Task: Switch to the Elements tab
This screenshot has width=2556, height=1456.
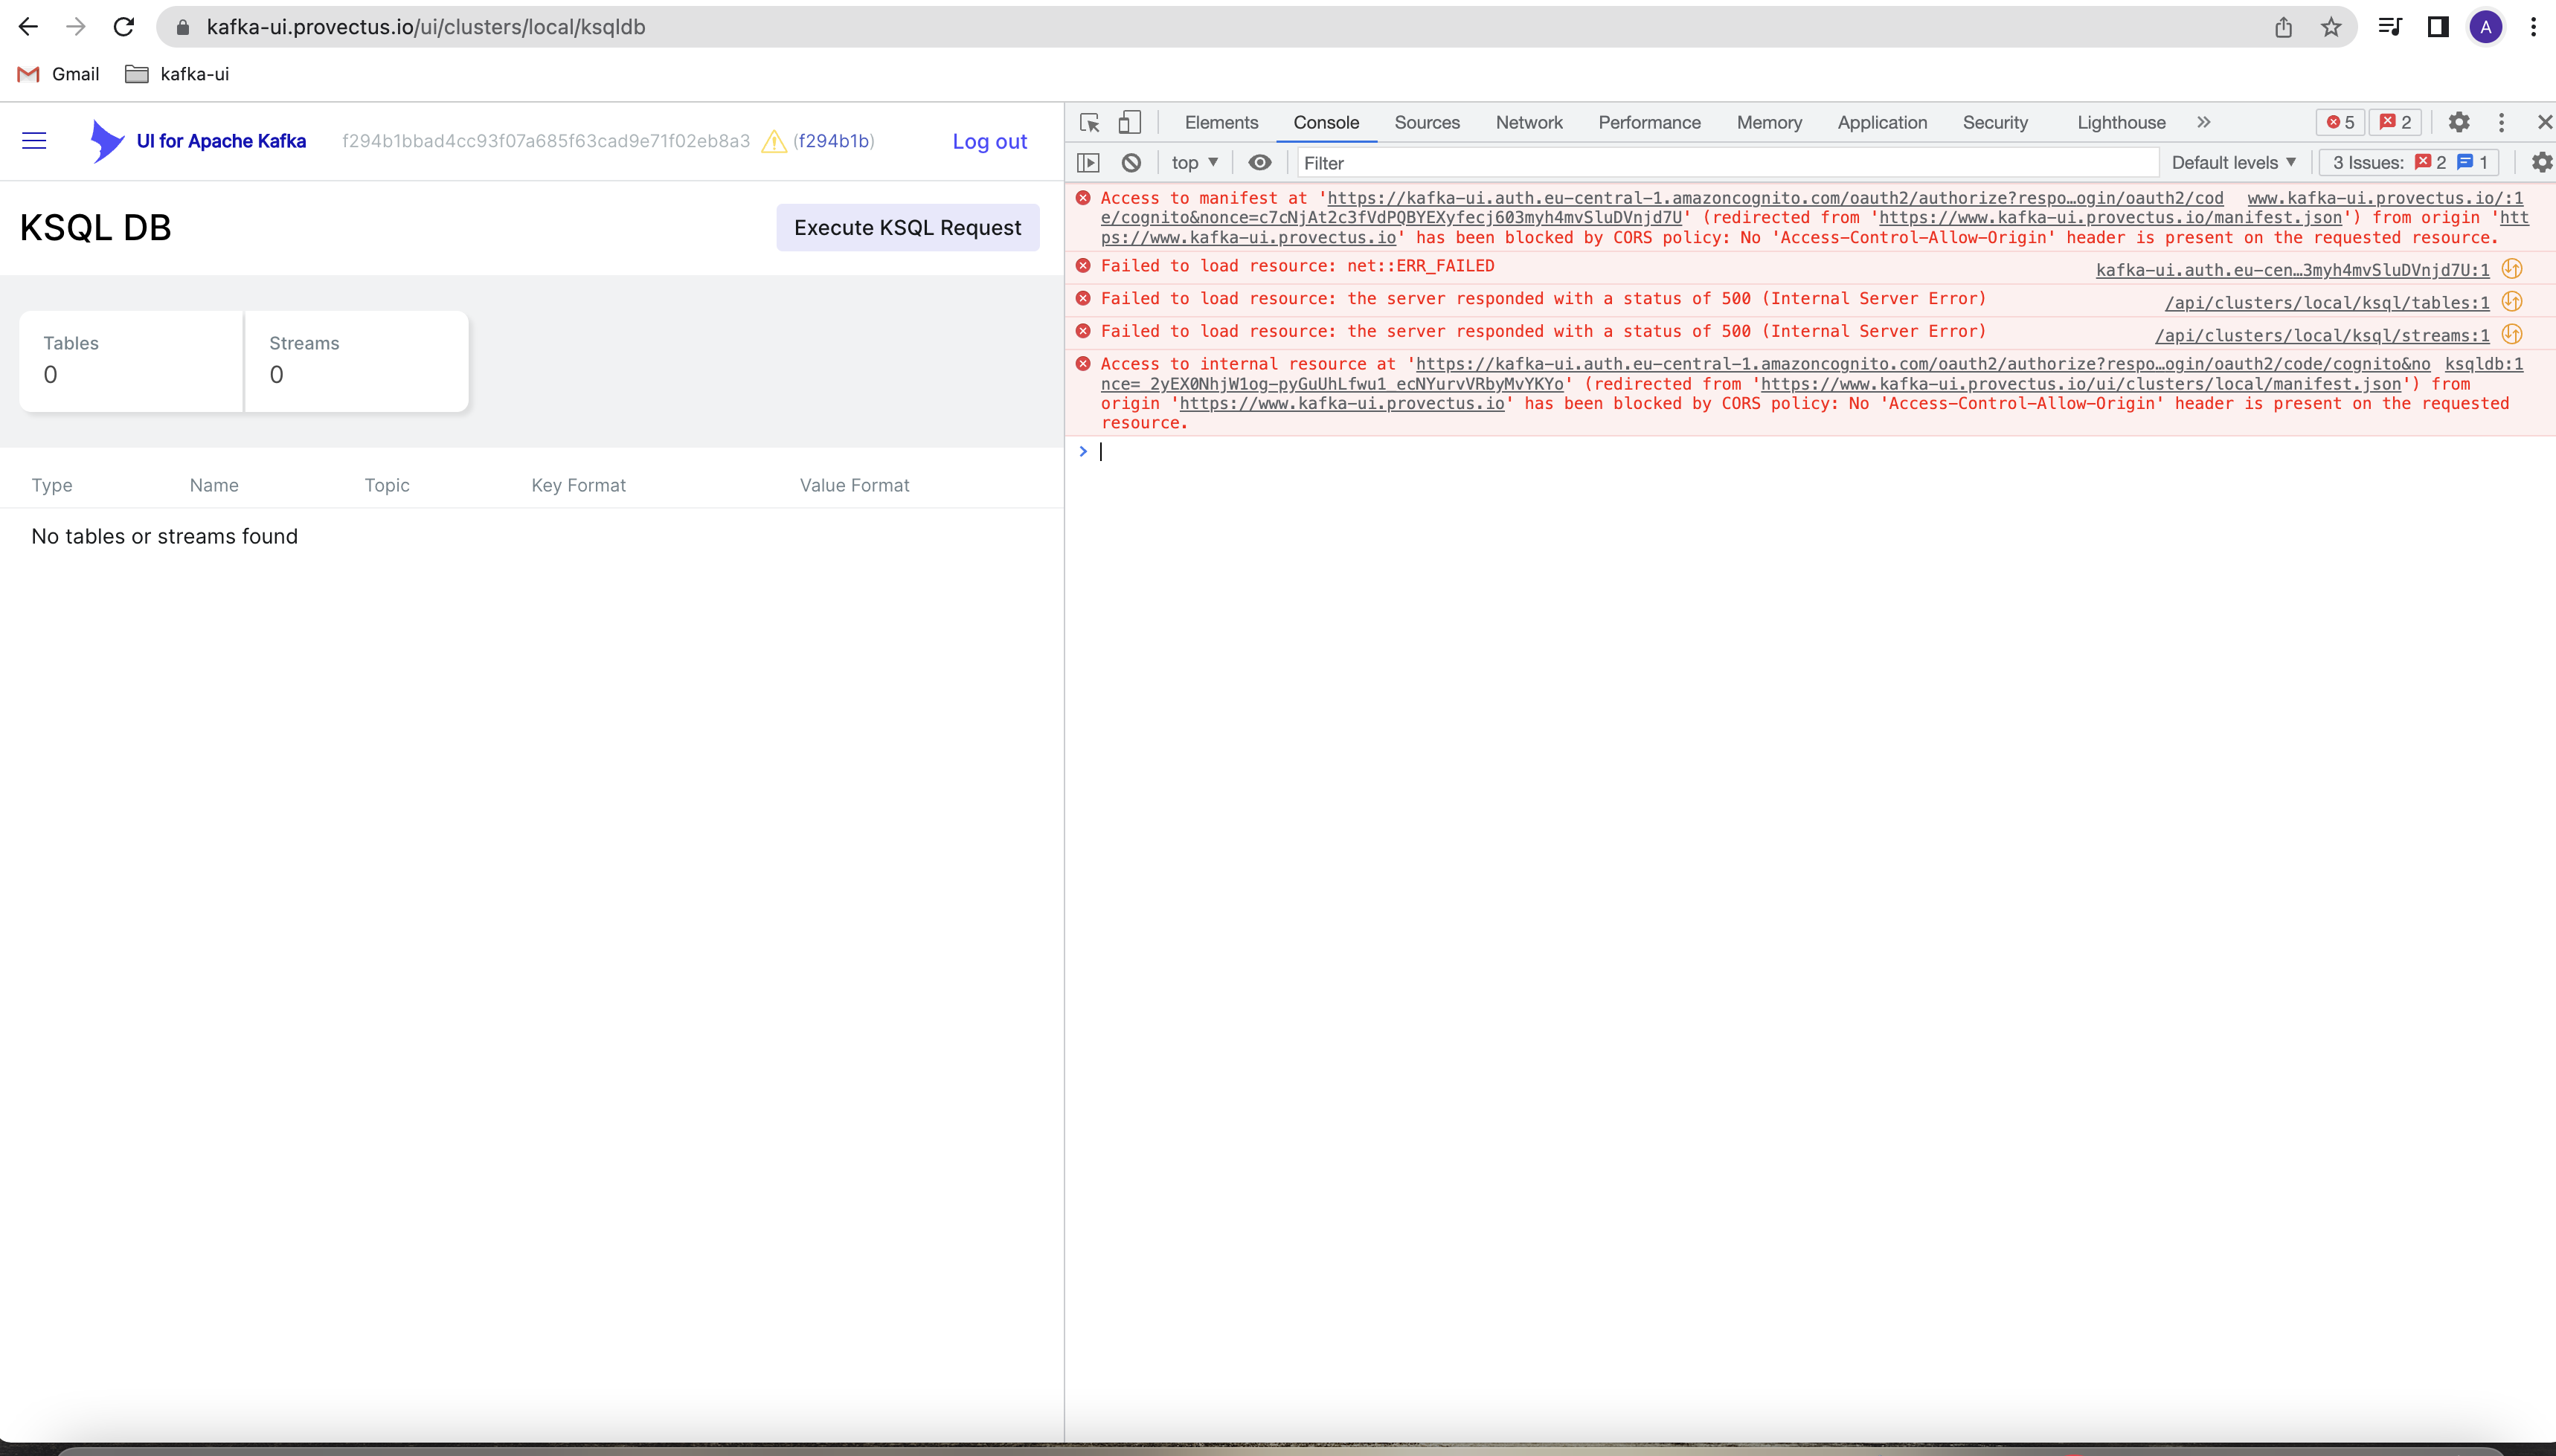Action: (x=1221, y=122)
